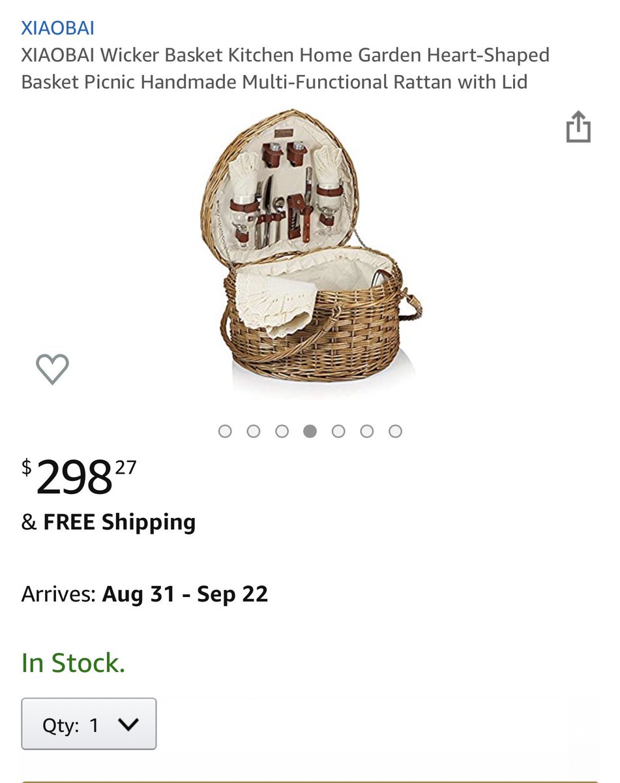Click the chevron arrow in Qty selector
The width and height of the screenshot is (620, 783).
(130, 725)
